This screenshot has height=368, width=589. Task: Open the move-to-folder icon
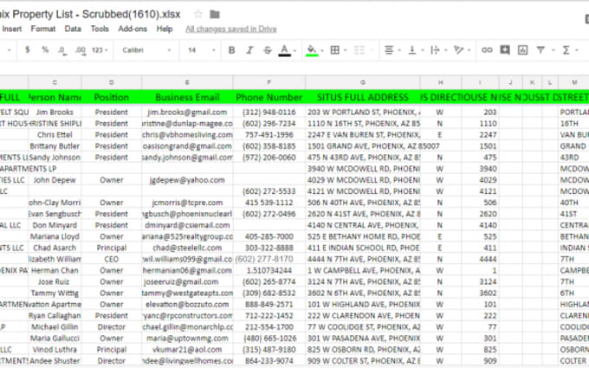(x=215, y=14)
